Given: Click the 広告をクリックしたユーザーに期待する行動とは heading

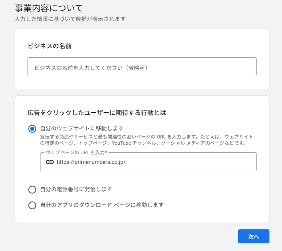Looking at the screenshot, I should (97, 113).
